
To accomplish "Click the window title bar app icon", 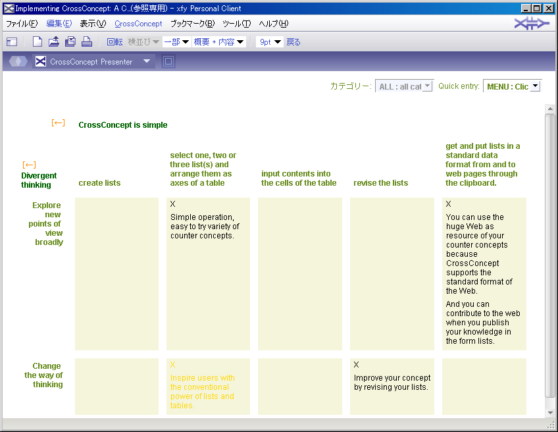I will (9, 8).
